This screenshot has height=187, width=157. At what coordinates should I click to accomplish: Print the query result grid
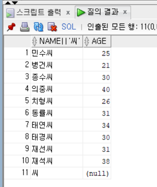coord(25,27)
